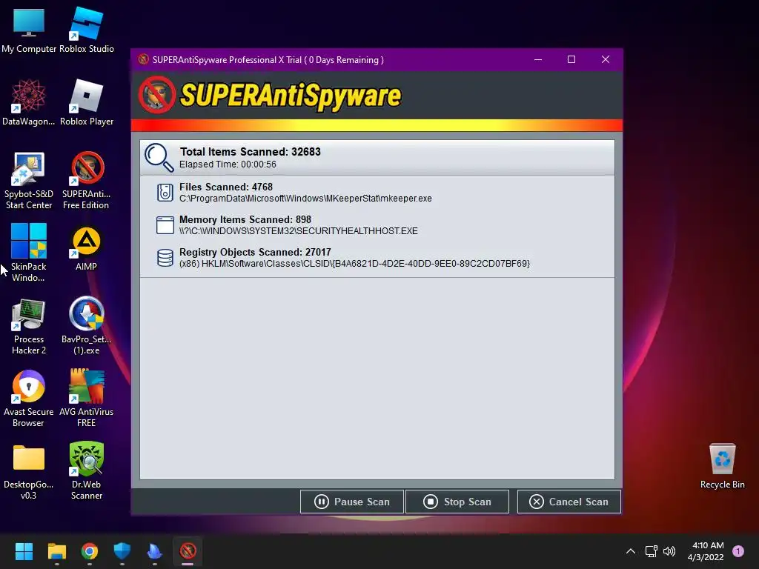Click the database icon beside Registry Objects Scanned

click(x=165, y=257)
